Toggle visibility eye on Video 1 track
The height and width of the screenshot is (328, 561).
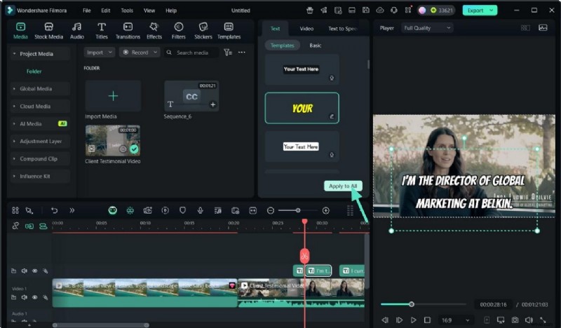tap(34, 297)
